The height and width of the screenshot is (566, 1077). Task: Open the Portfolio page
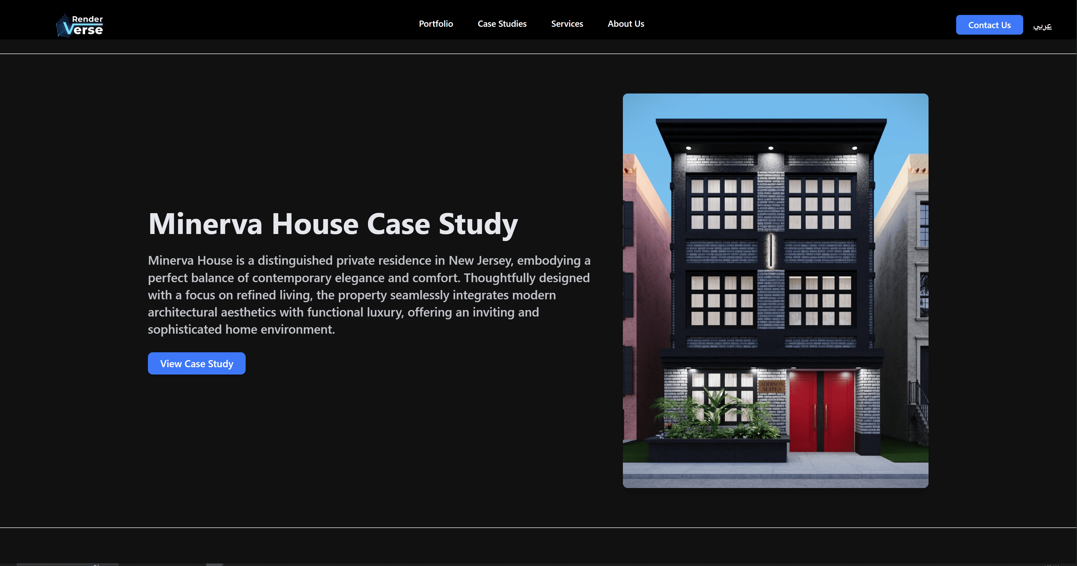pyautogui.click(x=436, y=24)
